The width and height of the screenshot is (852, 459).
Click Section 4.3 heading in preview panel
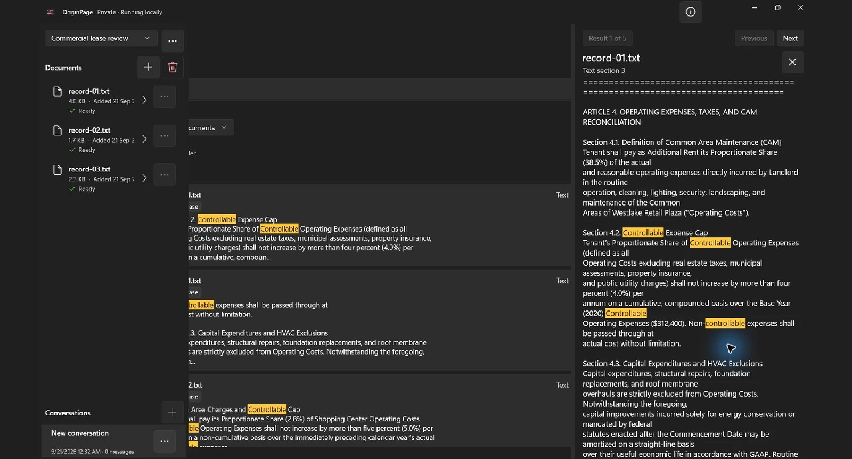point(673,364)
